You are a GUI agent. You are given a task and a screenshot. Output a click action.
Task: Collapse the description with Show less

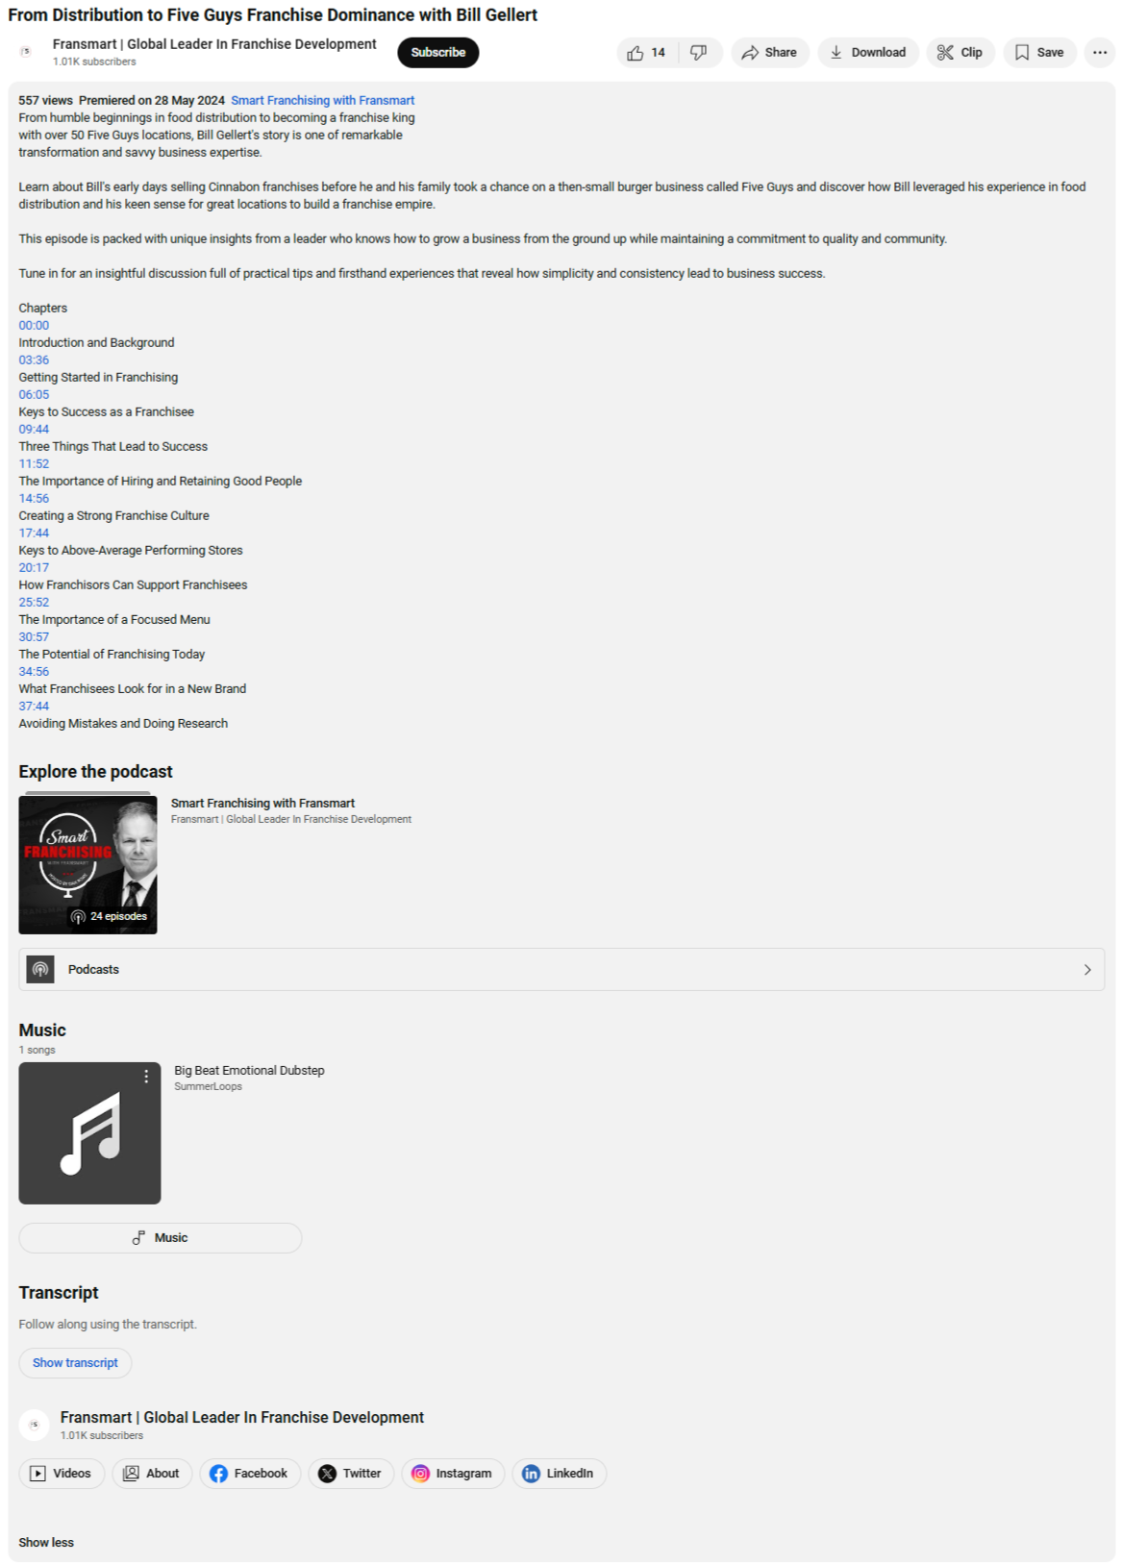coord(46,1543)
